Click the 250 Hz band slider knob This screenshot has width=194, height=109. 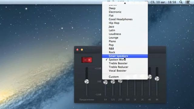[x=120, y=81]
